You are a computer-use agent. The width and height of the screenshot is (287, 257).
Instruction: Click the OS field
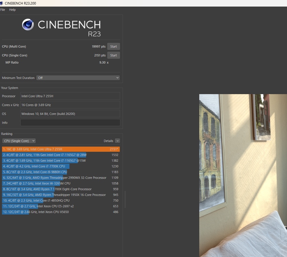(x=70, y=114)
